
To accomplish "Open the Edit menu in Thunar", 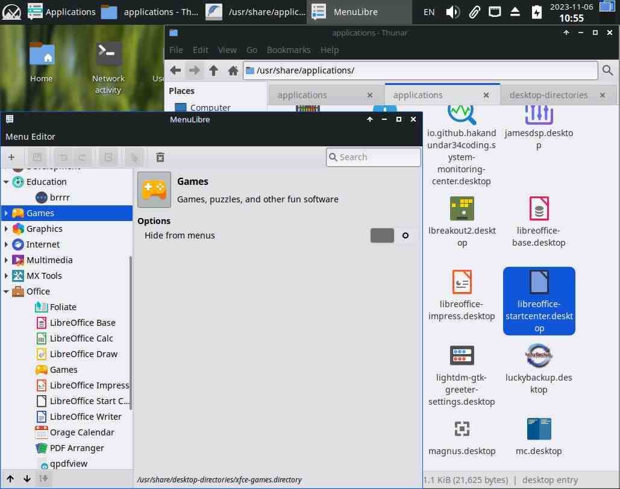I will pyautogui.click(x=201, y=50).
